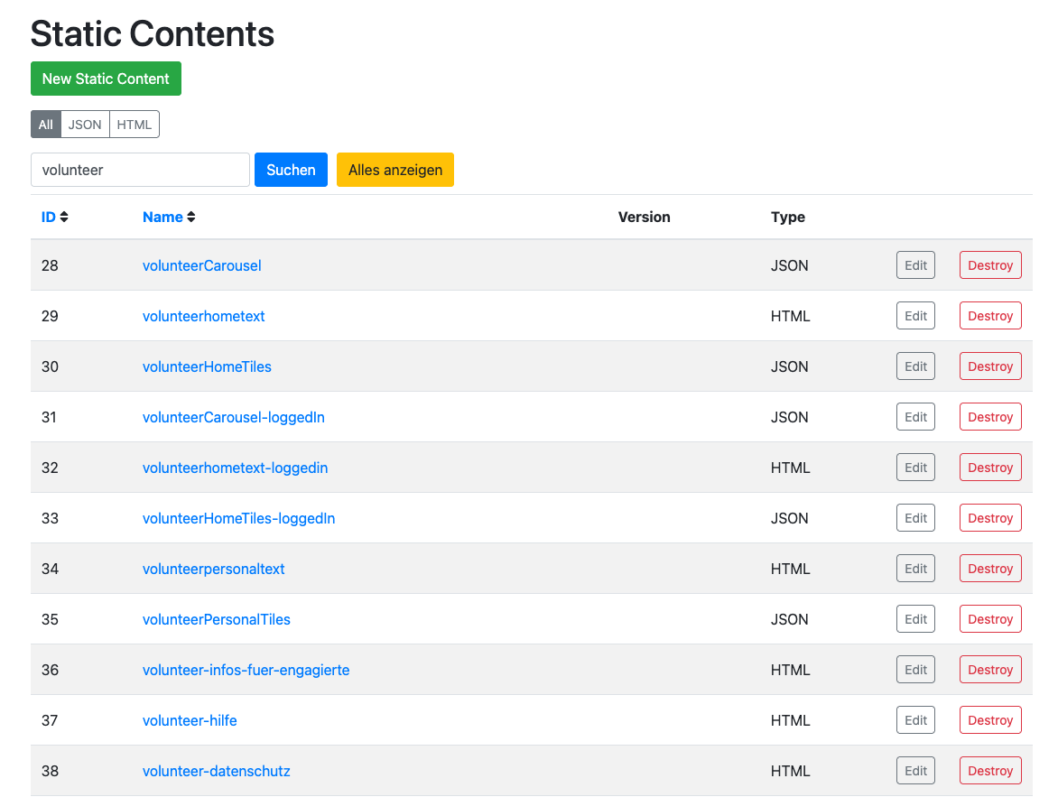Image resolution: width=1058 pixels, height=797 pixels.
Task: Edit the volunteerpersonaltext entry
Action: click(x=915, y=569)
